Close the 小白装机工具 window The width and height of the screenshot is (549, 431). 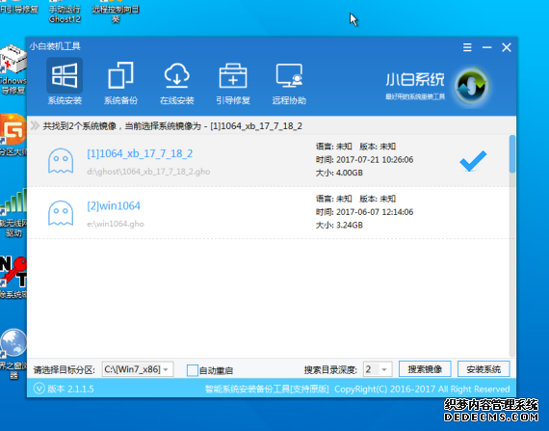(x=507, y=47)
